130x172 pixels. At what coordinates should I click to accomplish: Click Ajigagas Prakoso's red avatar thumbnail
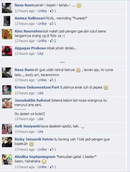click(7, 51)
